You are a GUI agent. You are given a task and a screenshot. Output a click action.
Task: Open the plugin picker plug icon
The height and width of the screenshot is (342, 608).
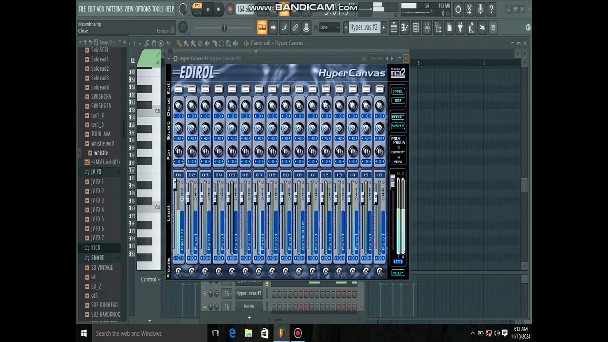[x=460, y=28]
